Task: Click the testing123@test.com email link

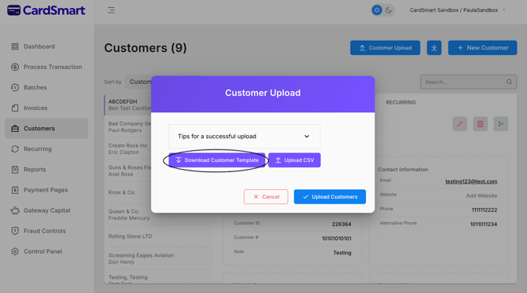Action: [471, 181]
